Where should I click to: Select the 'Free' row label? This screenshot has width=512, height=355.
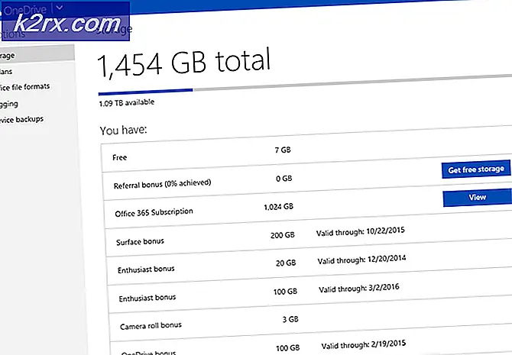(119, 157)
